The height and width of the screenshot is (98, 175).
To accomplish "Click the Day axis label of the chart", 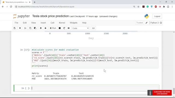I will point(91,38).
